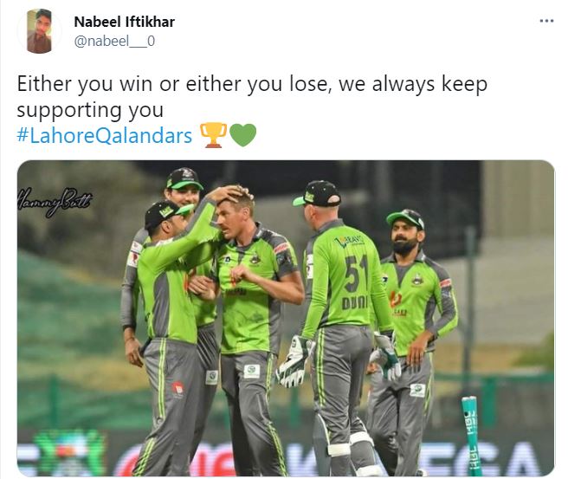568x479 pixels.
Task: Click the teal cricket stumps in photo
Action: (472, 436)
